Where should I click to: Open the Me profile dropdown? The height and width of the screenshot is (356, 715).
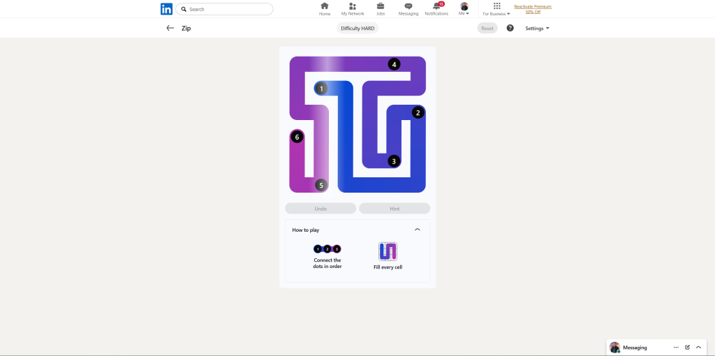(464, 9)
